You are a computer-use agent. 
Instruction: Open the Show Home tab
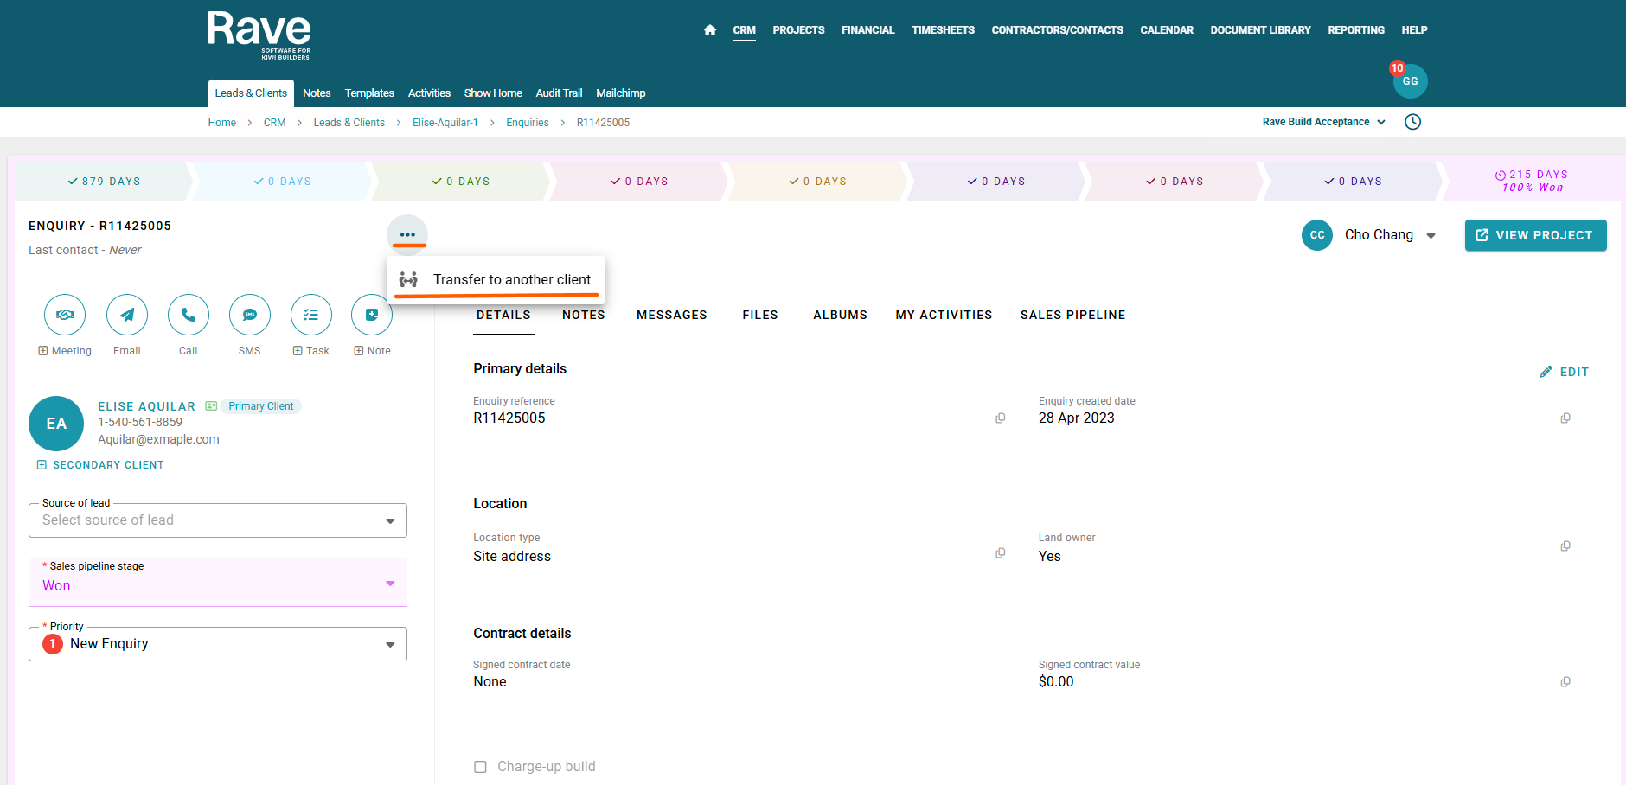pos(493,93)
